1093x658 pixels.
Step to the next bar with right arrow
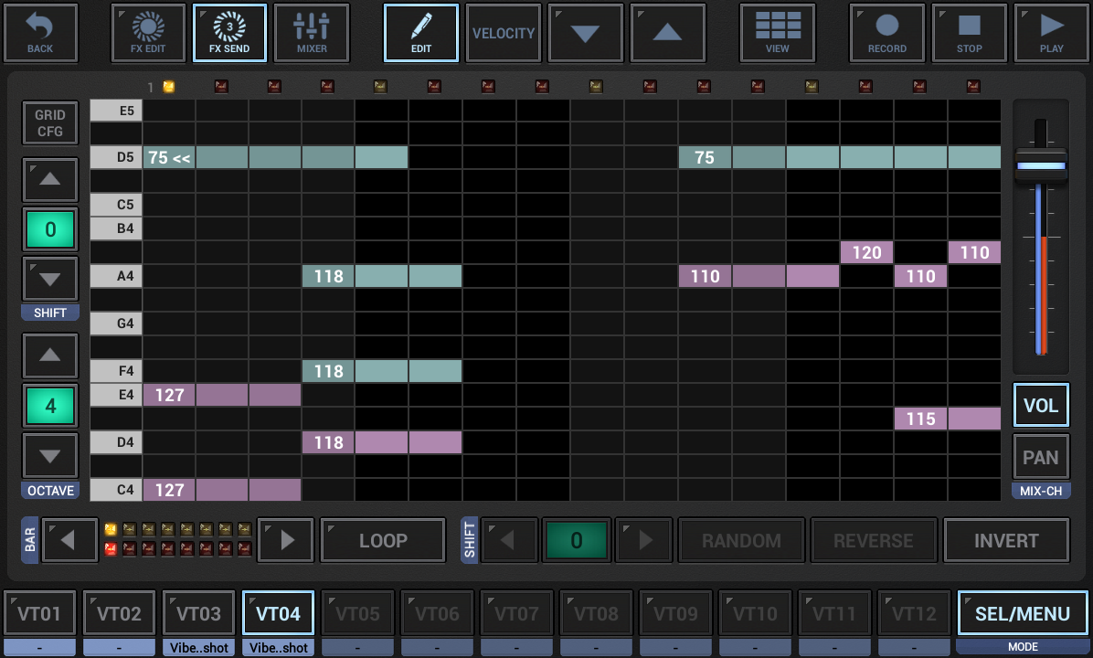pyautogui.click(x=284, y=540)
